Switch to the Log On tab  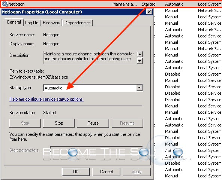(32, 23)
